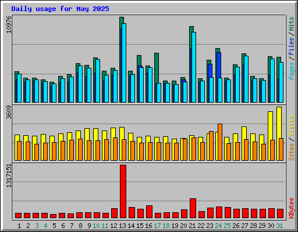Click the red KBytes bar for day 21
Image resolution: width=298 pixels, height=232 pixels.
pyautogui.click(x=193, y=208)
